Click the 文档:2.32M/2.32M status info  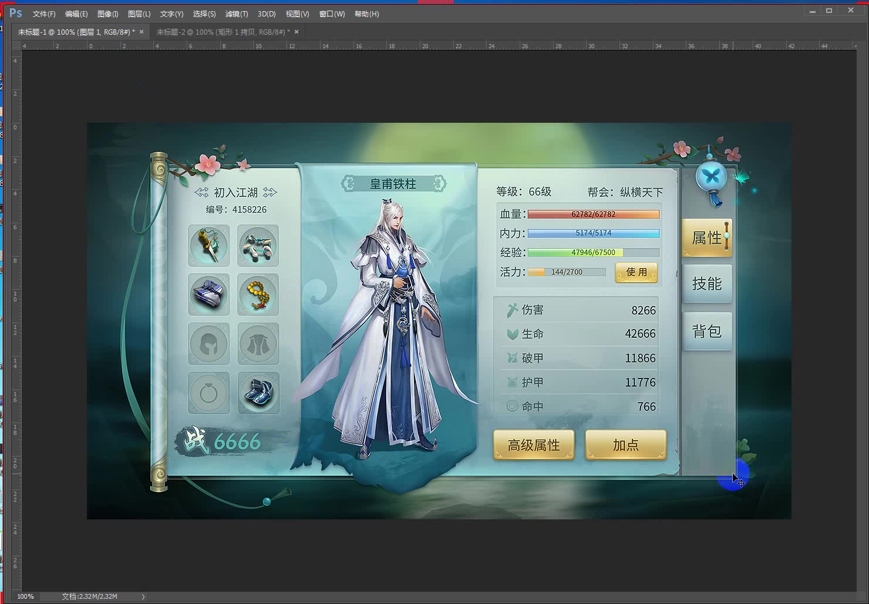point(89,596)
